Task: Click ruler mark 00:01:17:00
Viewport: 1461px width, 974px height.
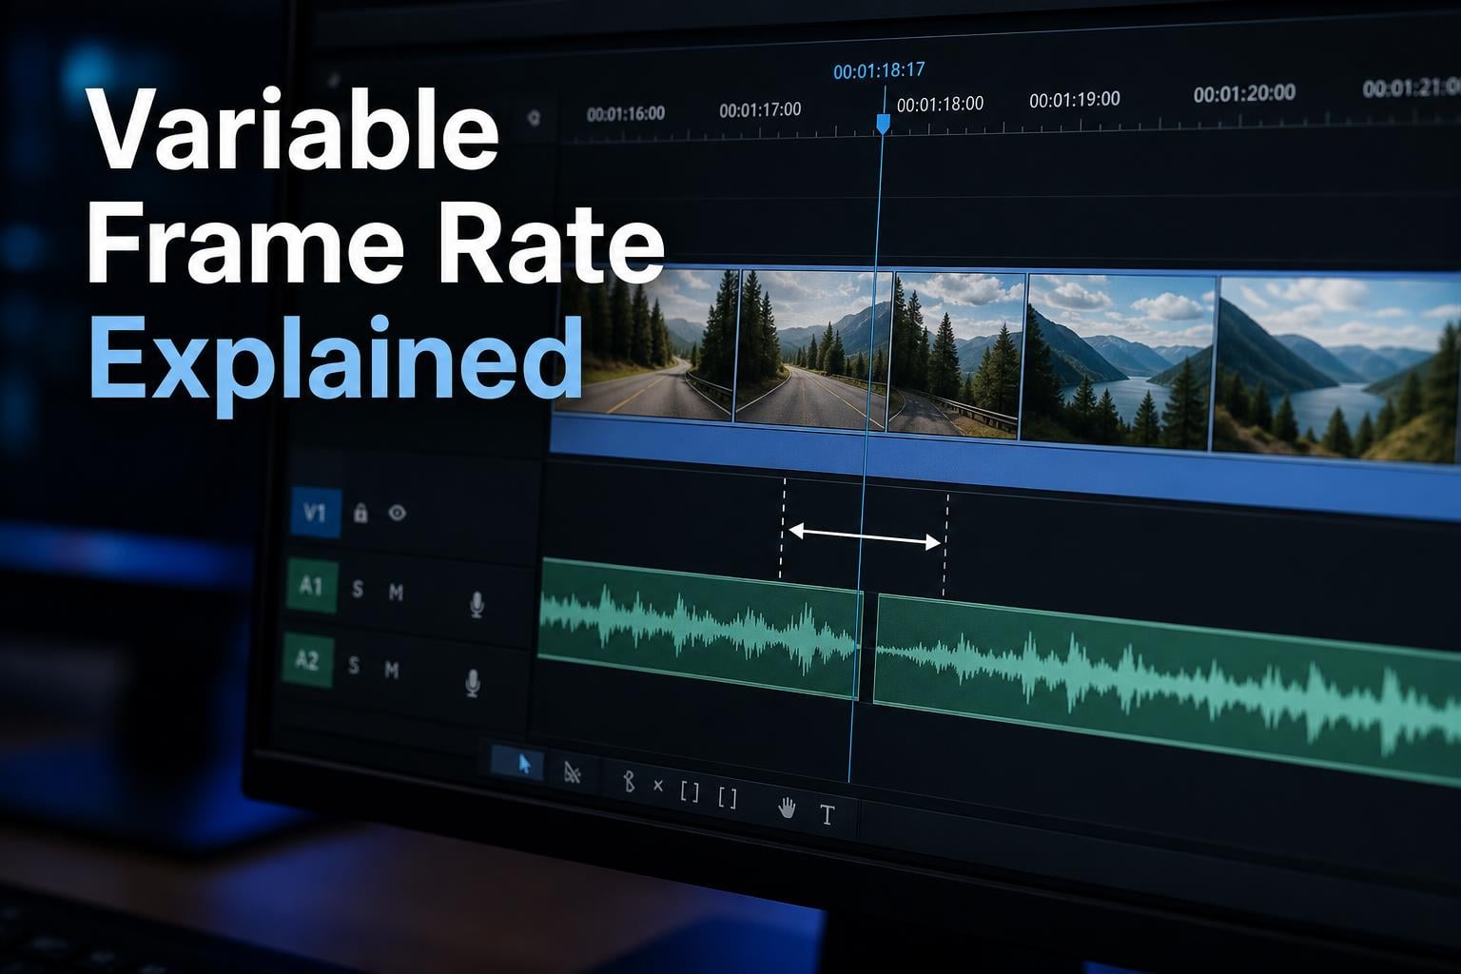Action: tap(760, 109)
